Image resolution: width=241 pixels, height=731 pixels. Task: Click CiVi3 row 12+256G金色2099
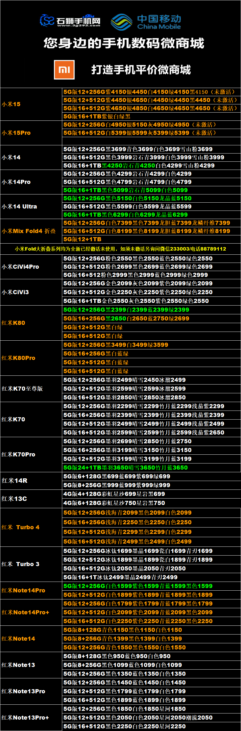151,283
